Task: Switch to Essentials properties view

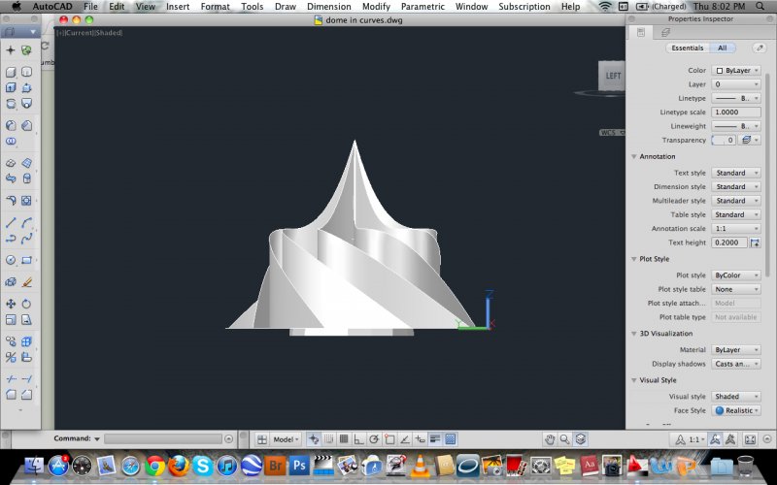Action: [x=688, y=48]
